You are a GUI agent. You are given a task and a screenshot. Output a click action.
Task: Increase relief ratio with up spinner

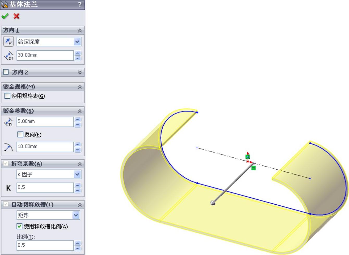coord(78,243)
